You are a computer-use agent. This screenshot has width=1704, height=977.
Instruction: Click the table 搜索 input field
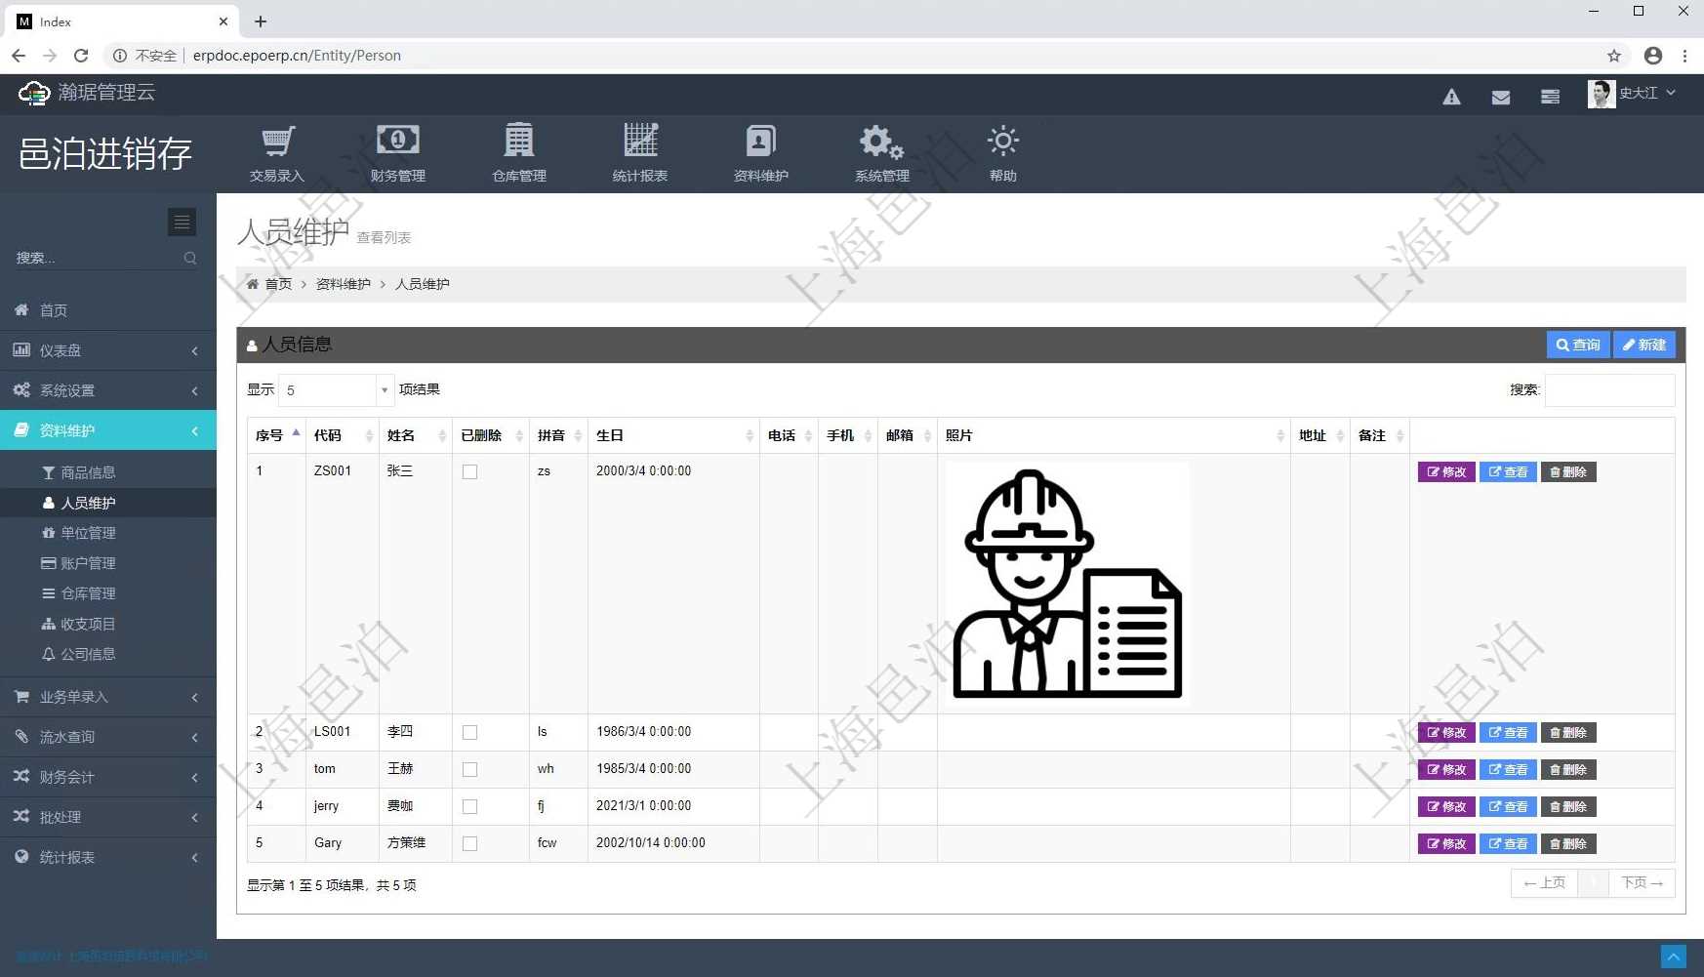pyautogui.click(x=1608, y=390)
